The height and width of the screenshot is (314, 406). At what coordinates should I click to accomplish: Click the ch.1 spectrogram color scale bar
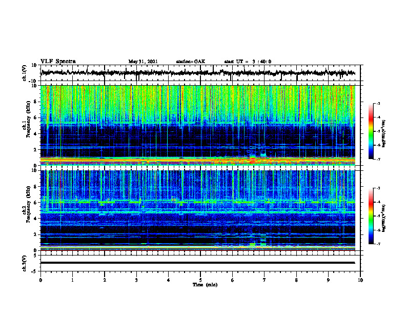pos(371,131)
